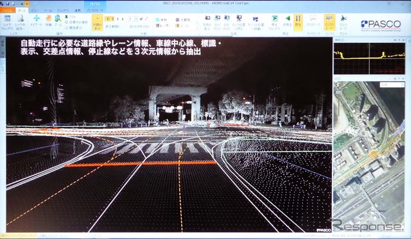Click the target selection option under Fly
Screen dimensions: 411x239
(76, 22)
